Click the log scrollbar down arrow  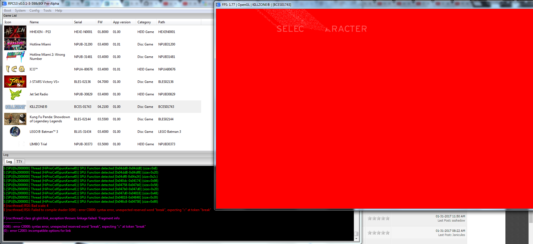tap(356, 239)
